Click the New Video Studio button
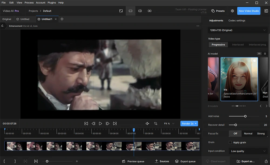This screenshot has width=270, height=165. [249, 11]
